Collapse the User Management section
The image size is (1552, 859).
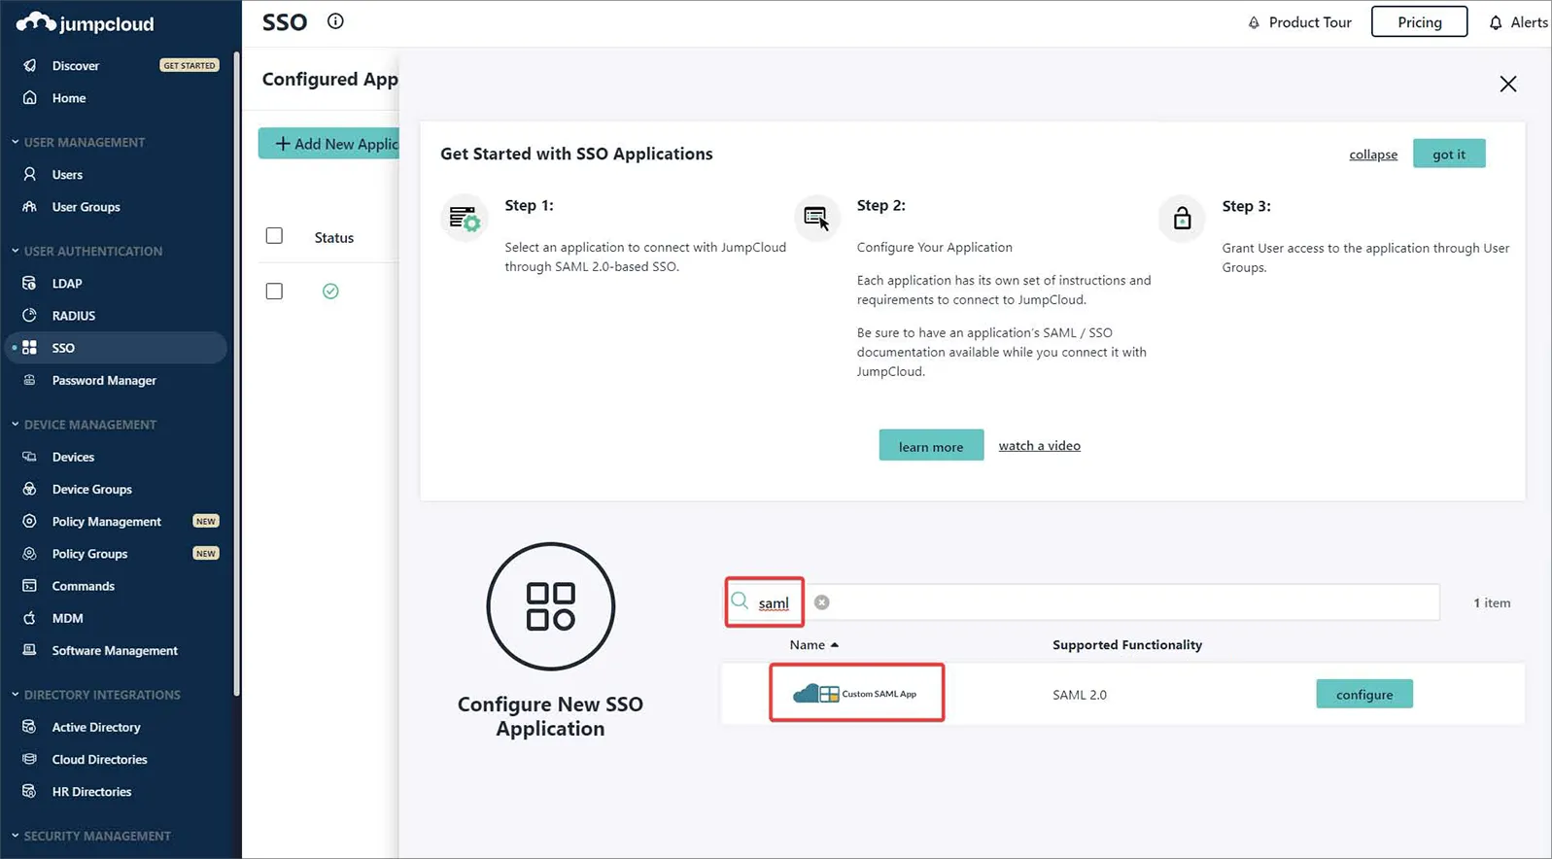tap(16, 142)
